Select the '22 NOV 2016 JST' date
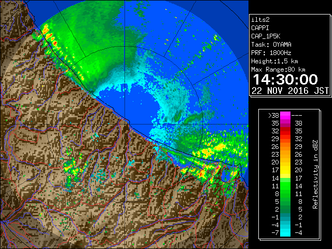Viewport: 332px width, 249px height. click(290, 91)
